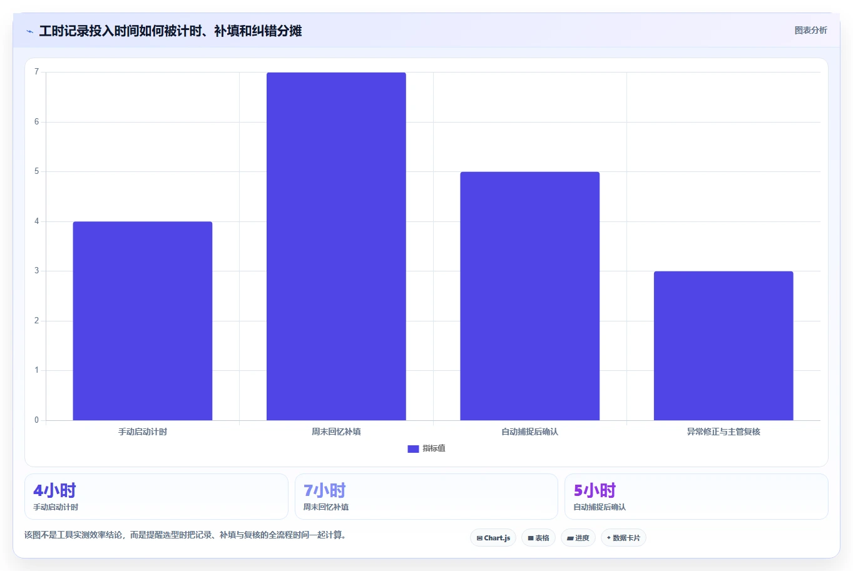Viewport: 853px width, 571px height.
Task: Click the 手动启动计时 x-axis label
Action: (x=143, y=432)
